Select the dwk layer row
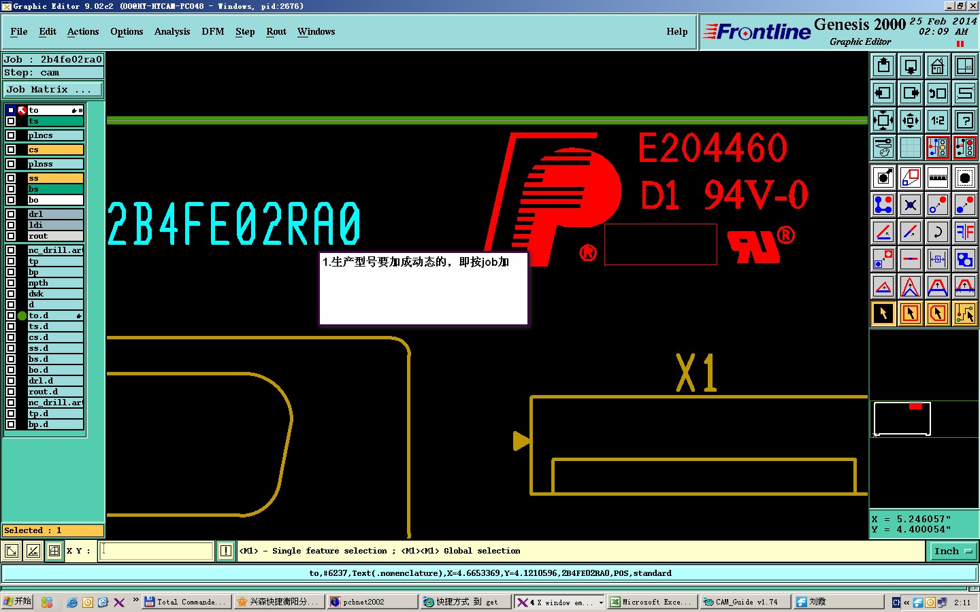This screenshot has height=612, width=980. (55, 294)
